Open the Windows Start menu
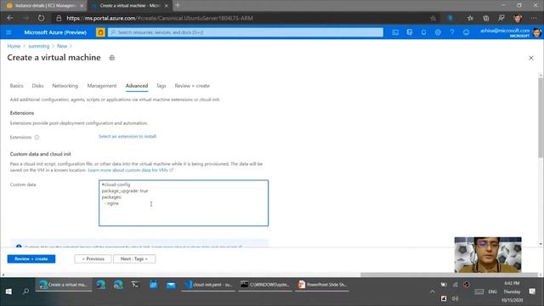Screen dimensions: 544x306 [x=8, y=292]
